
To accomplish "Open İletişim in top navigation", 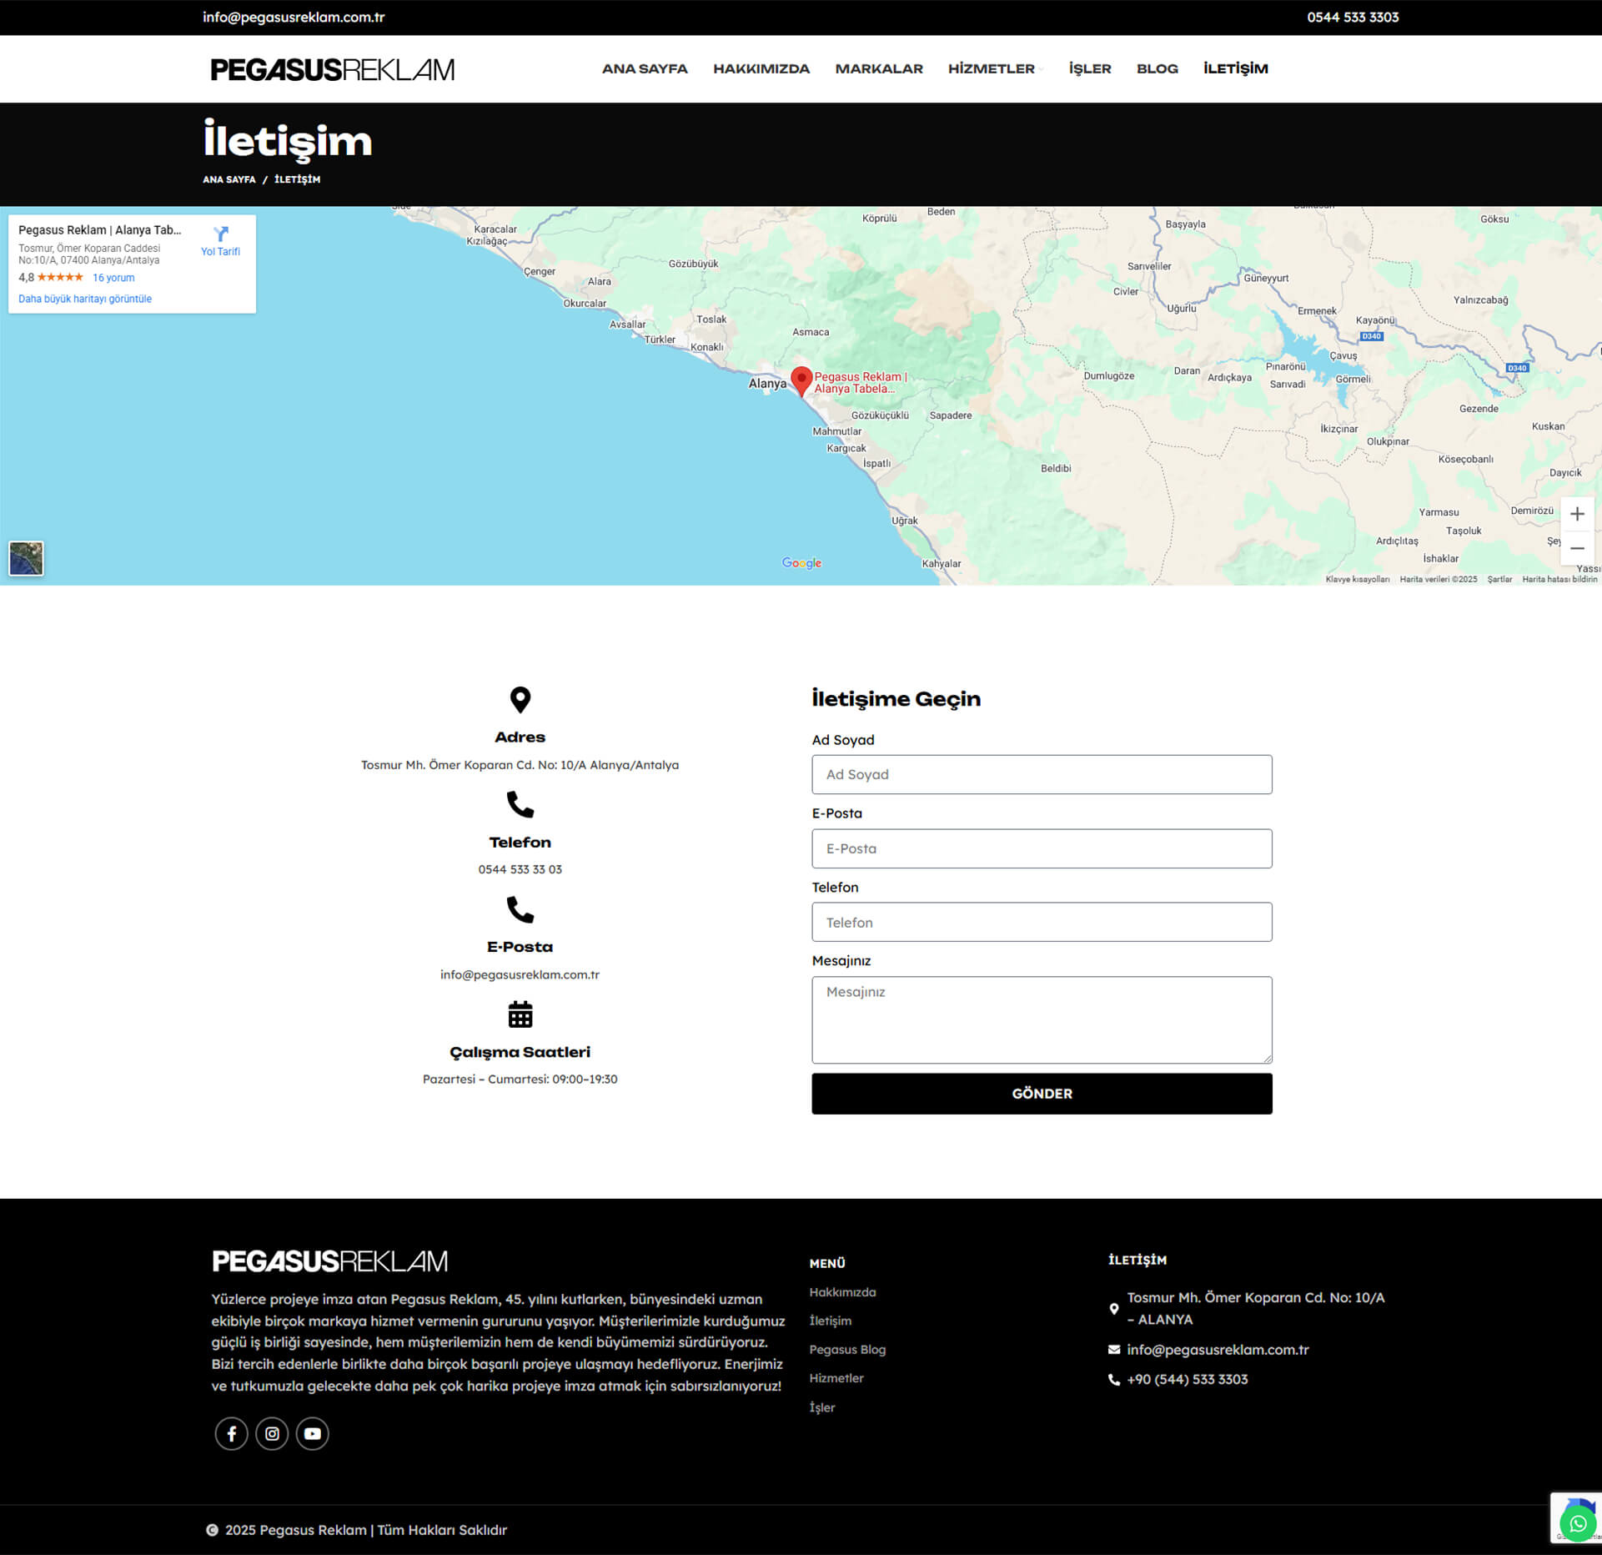I will tap(1235, 68).
